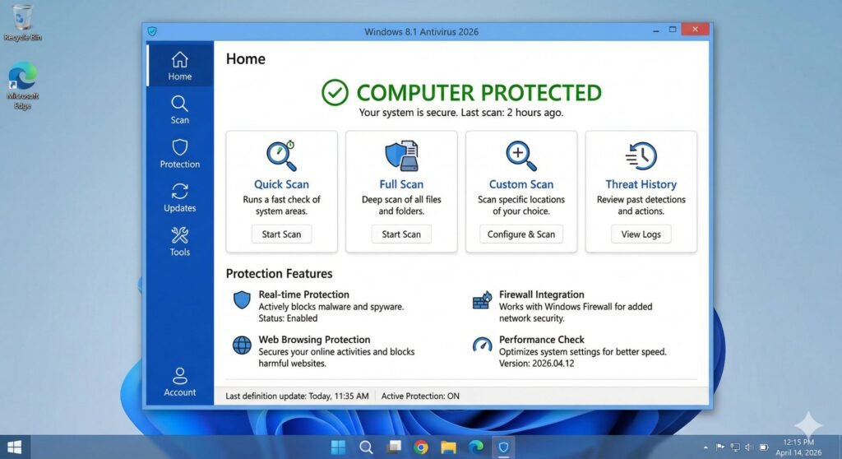
Task: Click the Quick Scan magnifier stopwatch icon
Action: click(281, 155)
